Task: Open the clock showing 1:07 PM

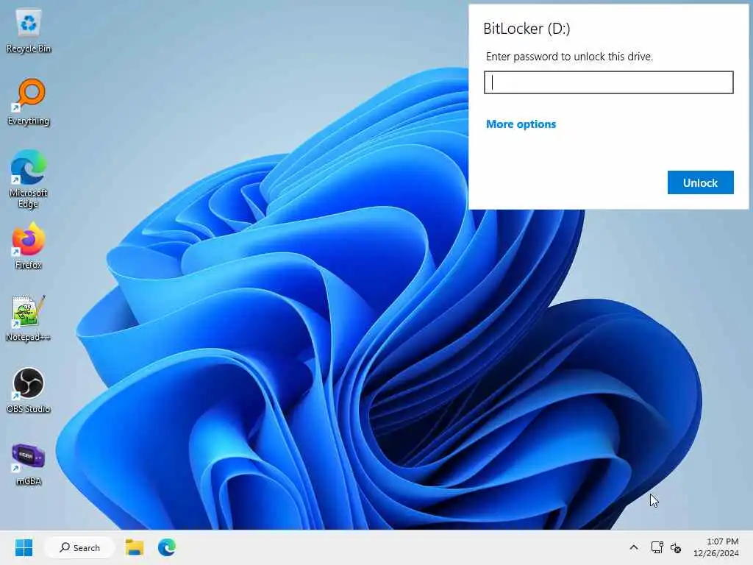Action: [716, 547]
